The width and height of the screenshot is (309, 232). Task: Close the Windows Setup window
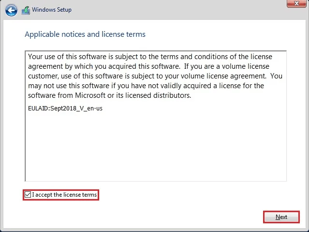coord(295,4)
